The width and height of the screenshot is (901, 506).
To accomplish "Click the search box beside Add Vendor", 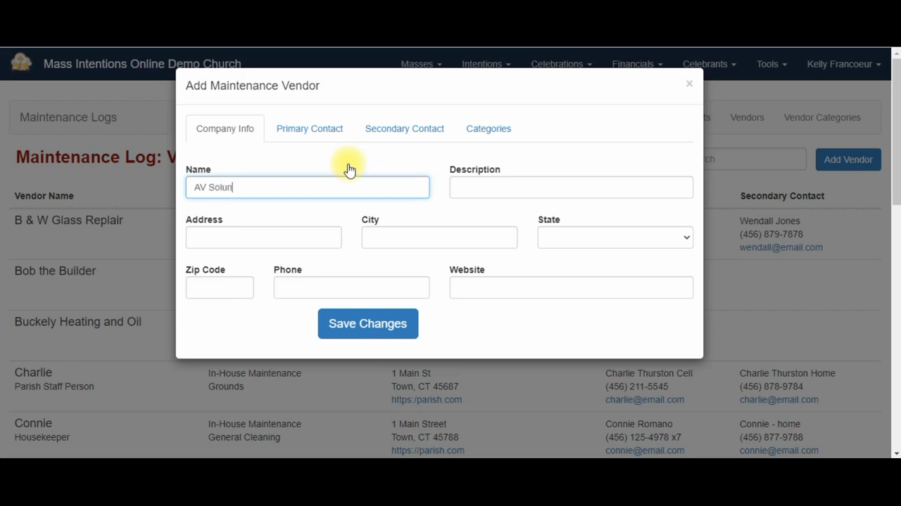I will tap(750, 159).
